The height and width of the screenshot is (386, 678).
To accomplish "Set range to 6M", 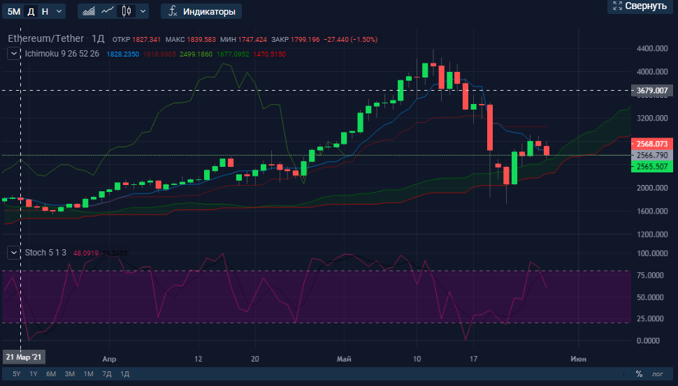I will 51,374.
